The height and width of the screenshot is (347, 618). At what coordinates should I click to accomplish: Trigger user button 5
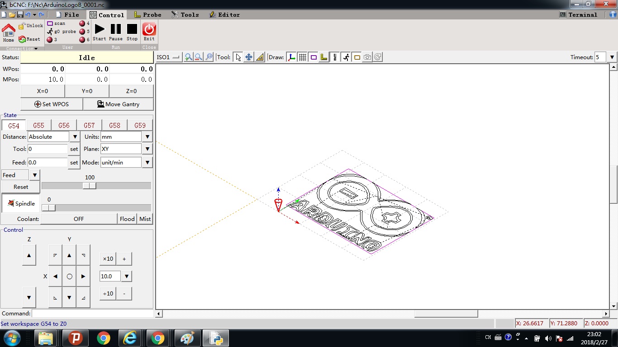(x=84, y=32)
